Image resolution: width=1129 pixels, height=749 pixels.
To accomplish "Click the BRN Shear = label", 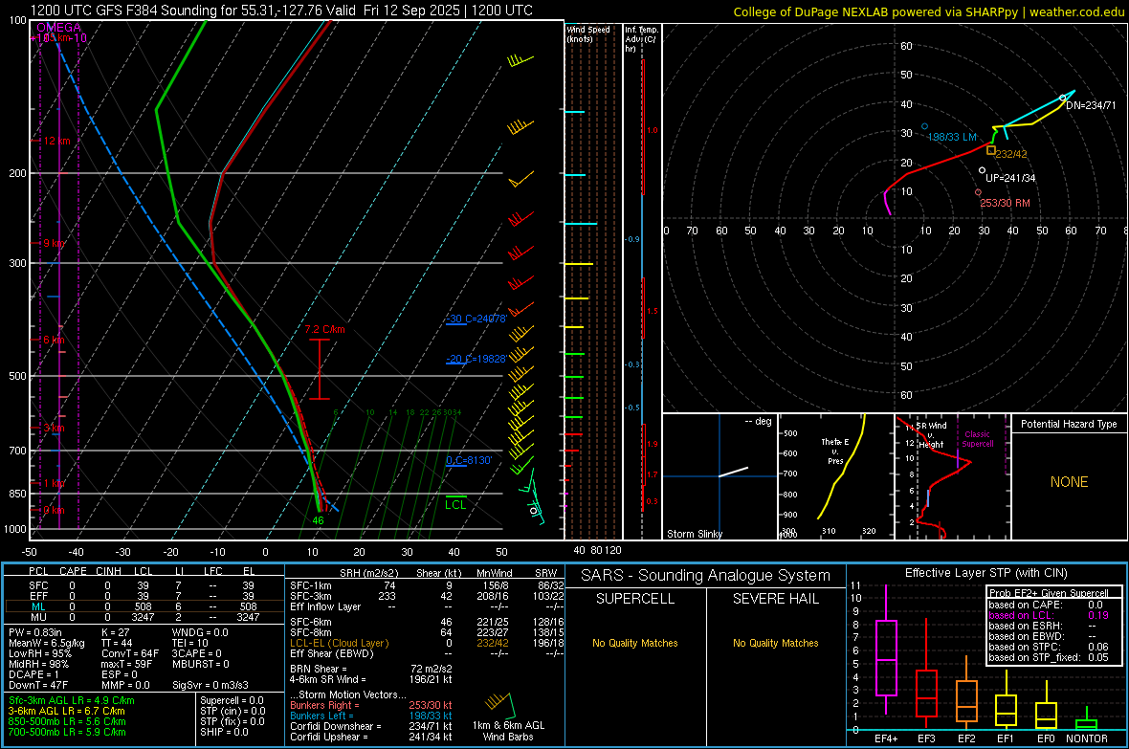I will tap(319, 669).
